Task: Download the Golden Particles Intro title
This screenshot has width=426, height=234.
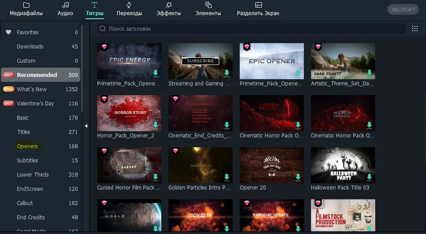Action: point(227,177)
